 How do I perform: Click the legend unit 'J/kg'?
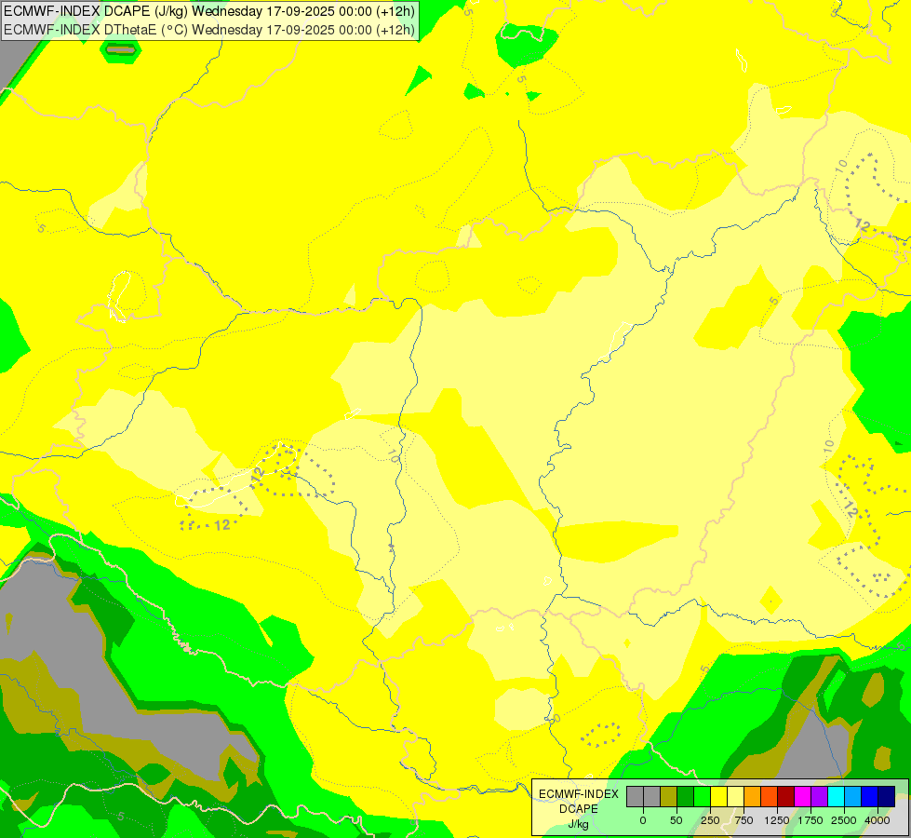578,824
